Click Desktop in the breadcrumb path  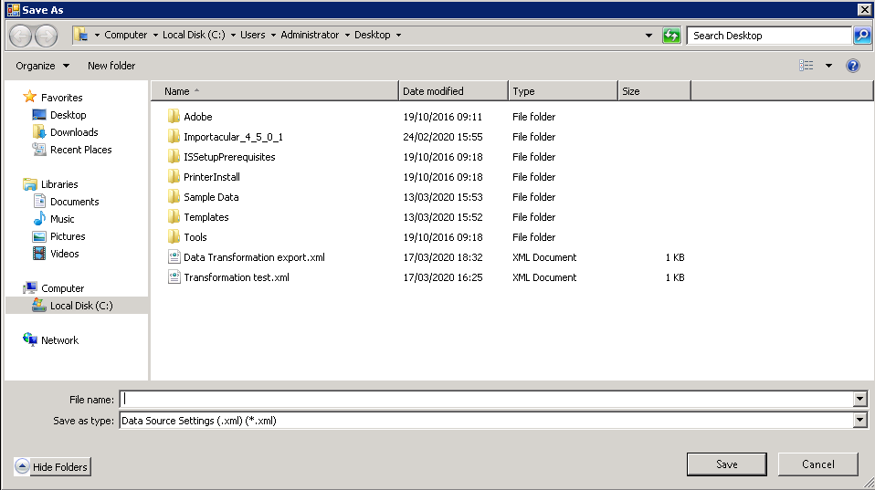pyautogui.click(x=373, y=35)
